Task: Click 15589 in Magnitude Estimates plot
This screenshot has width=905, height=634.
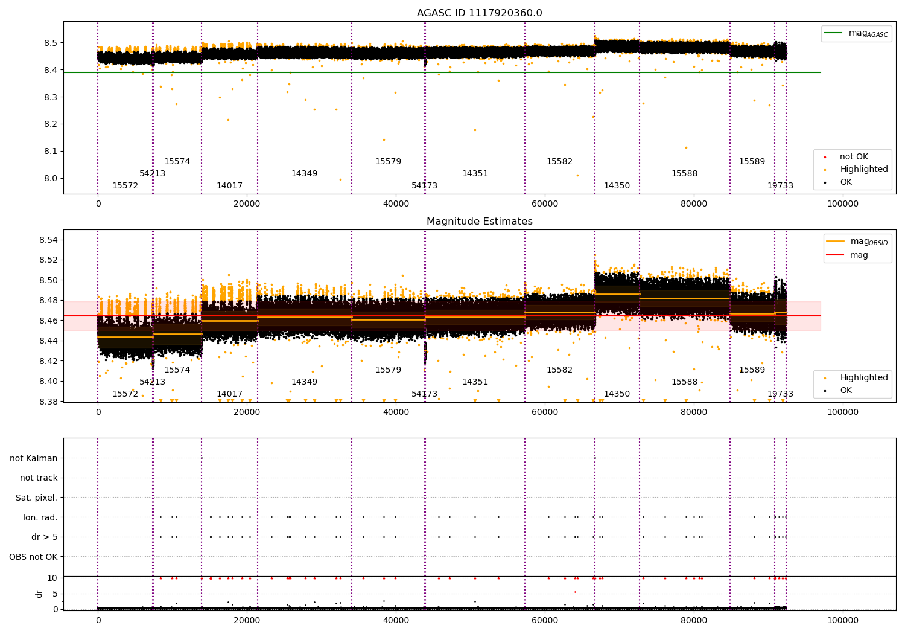Action: point(752,370)
